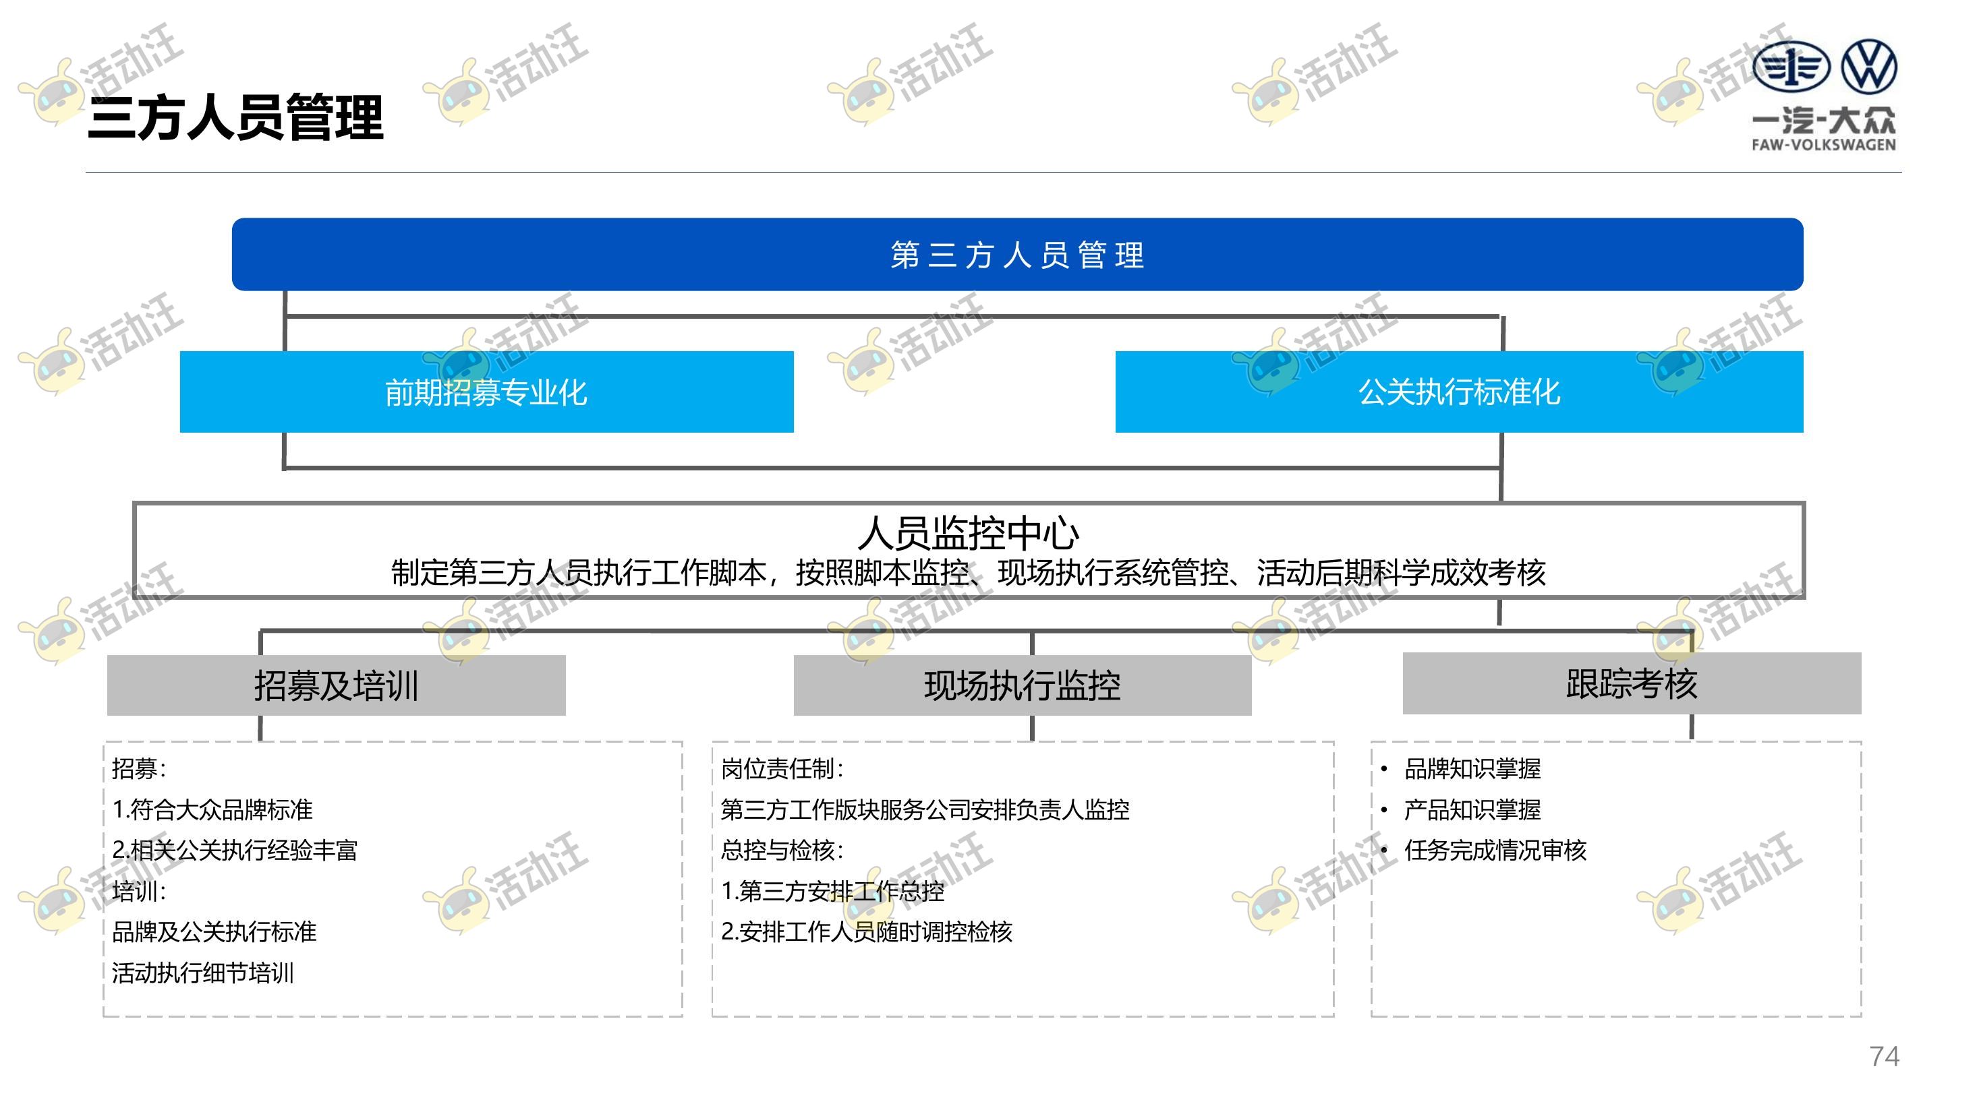Select the FAW-Volkswagen logo in the corner
Viewport: 1979px width, 1112px height.
[1824, 95]
